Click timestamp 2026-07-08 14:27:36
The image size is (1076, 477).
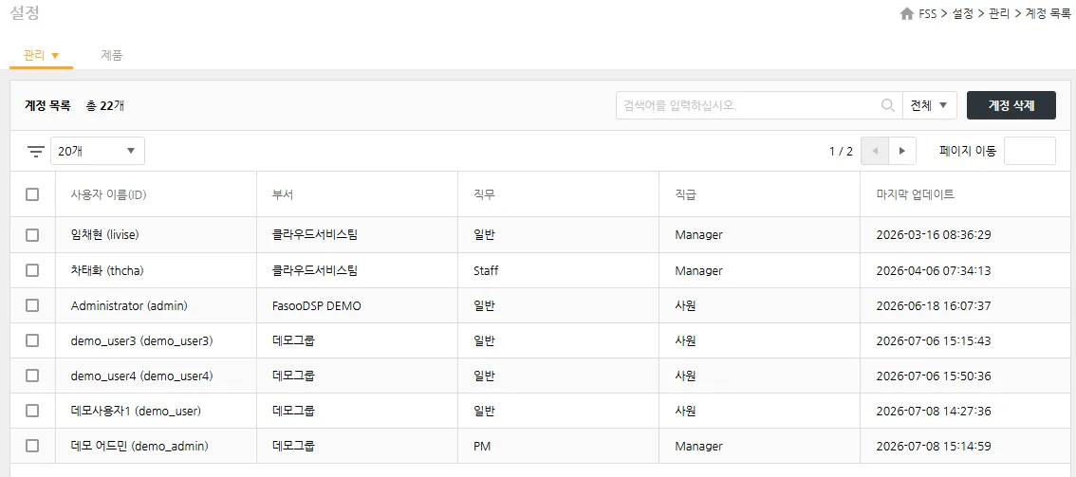pyautogui.click(x=934, y=412)
